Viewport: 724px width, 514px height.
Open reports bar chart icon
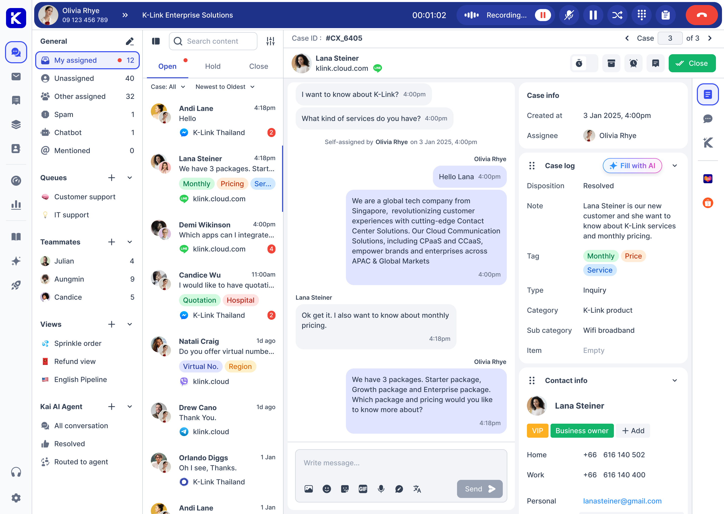16,205
